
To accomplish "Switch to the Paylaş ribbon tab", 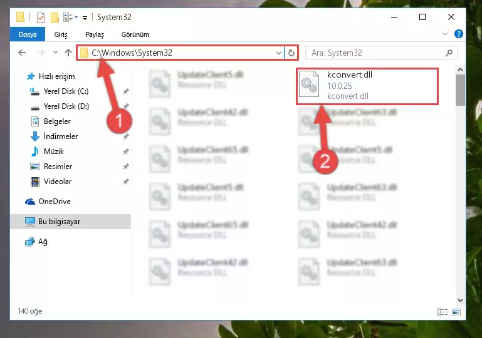I will click(95, 34).
